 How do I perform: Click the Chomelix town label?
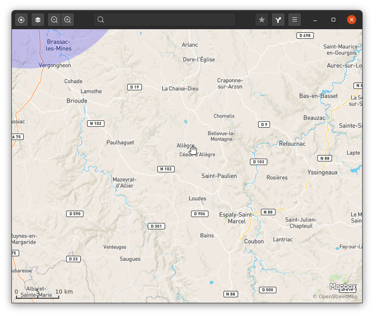[224, 116]
